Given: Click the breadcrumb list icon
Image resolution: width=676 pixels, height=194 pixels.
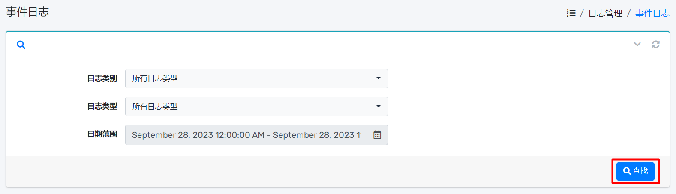Looking at the screenshot, I should [x=571, y=13].
